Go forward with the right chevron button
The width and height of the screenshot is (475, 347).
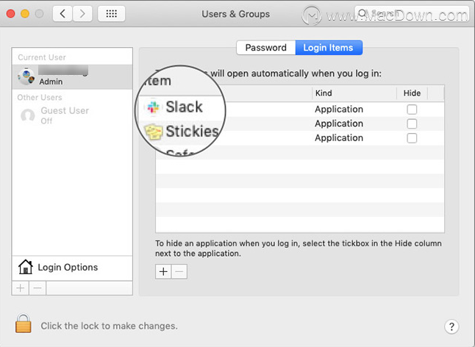pyautogui.click(x=82, y=14)
